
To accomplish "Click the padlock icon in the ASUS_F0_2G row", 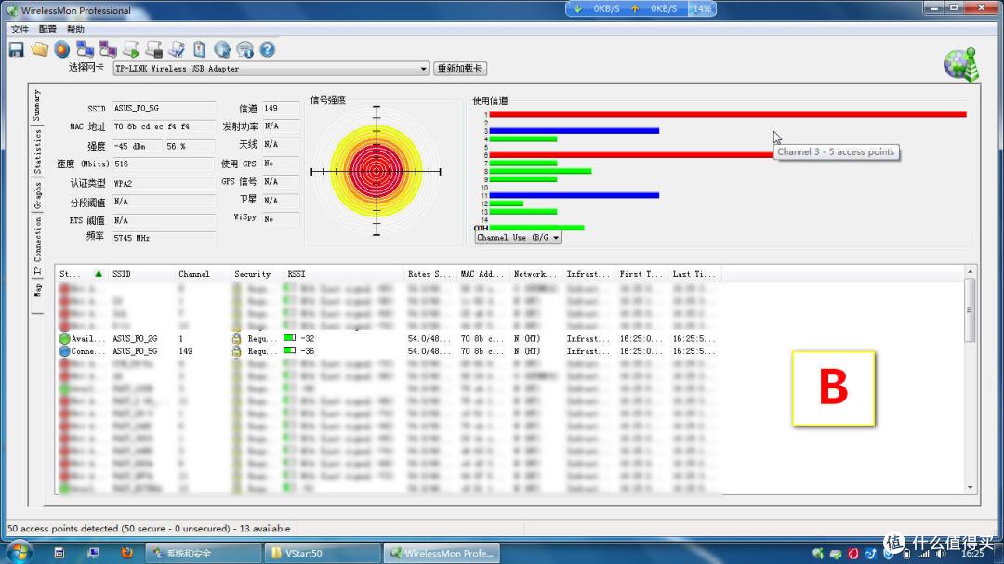I will point(237,338).
